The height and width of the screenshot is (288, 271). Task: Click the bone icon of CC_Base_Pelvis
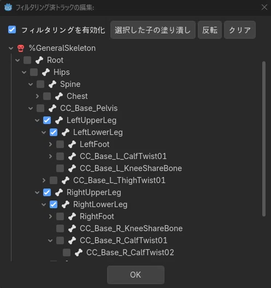pyautogui.click(x=52, y=108)
